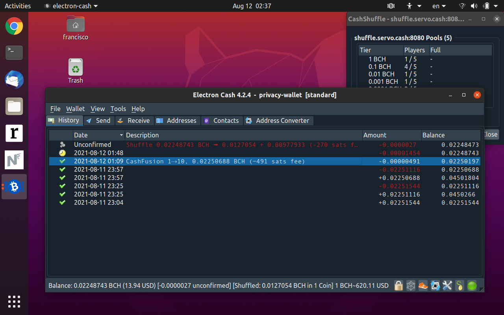Switch to the Addresses tab

(177, 120)
